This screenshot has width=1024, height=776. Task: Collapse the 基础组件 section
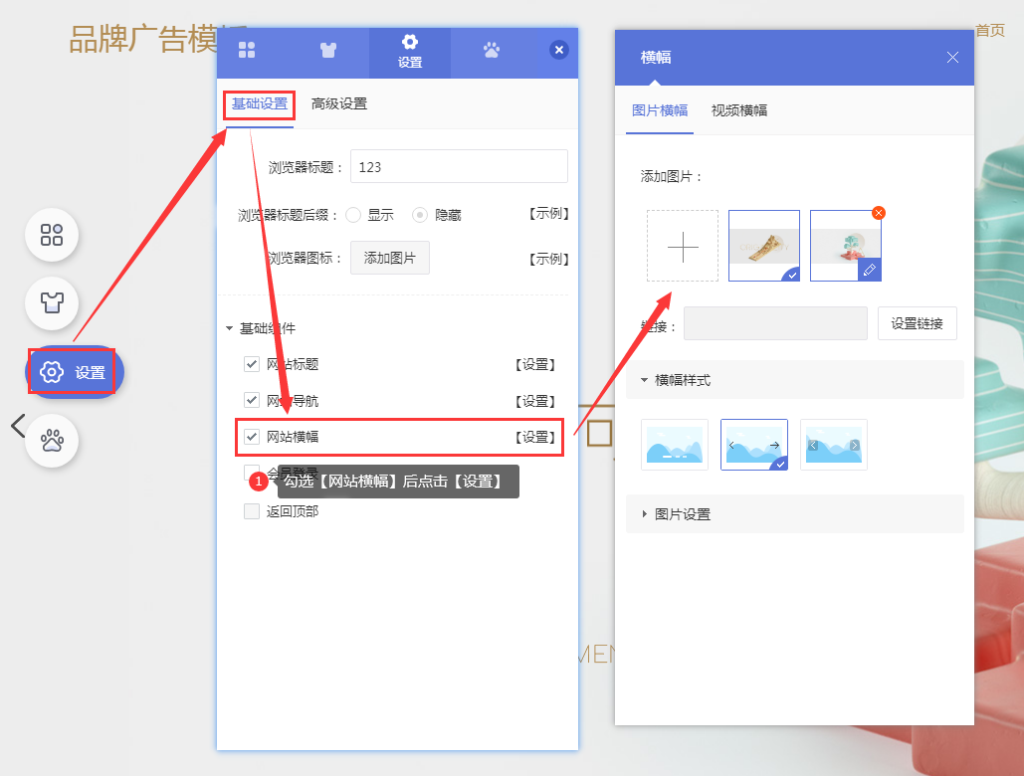[231, 328]
